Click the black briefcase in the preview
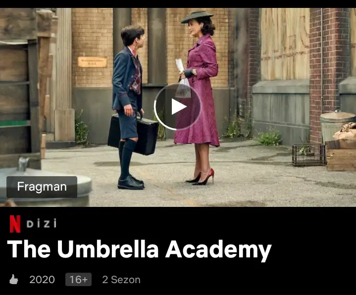 [x=133, y=134]
